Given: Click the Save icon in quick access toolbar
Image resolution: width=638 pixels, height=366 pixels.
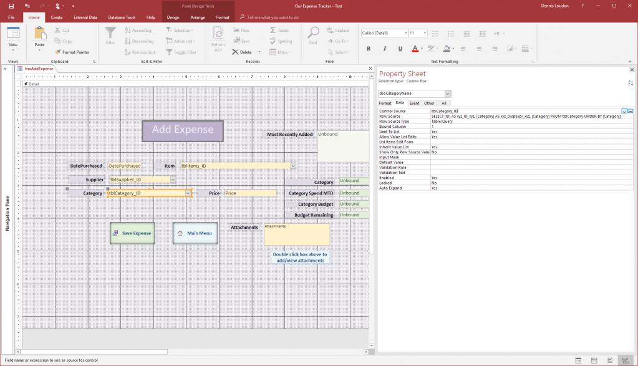Looking at the screenshot, I should (11, 6).
